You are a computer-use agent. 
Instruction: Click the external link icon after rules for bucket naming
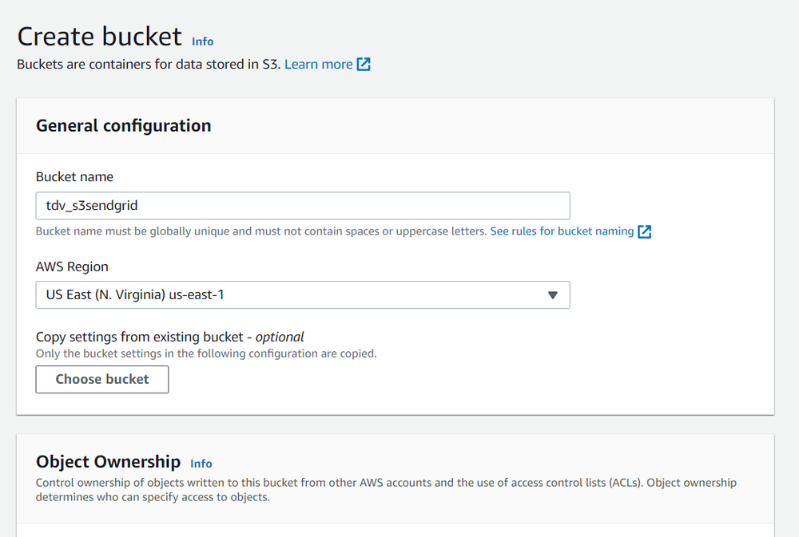click(646, 231)
